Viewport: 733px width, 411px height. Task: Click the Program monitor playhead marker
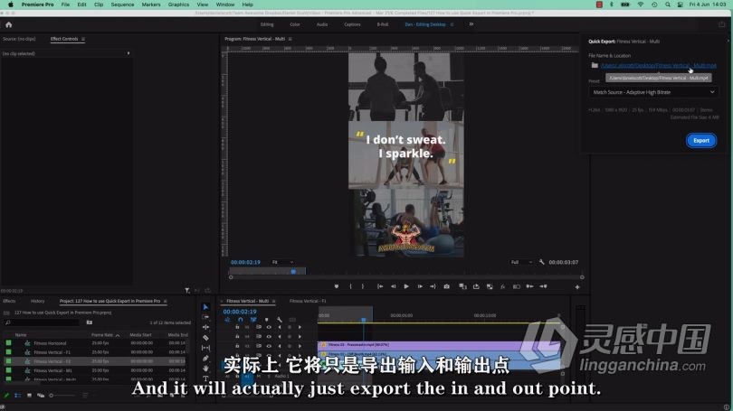click(x=293, y=271)
